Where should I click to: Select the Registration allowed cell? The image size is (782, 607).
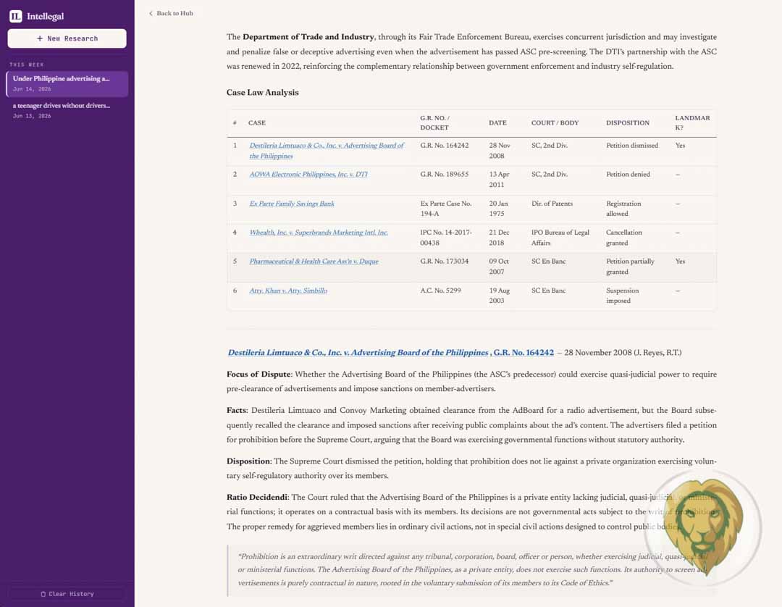(623, 209)
